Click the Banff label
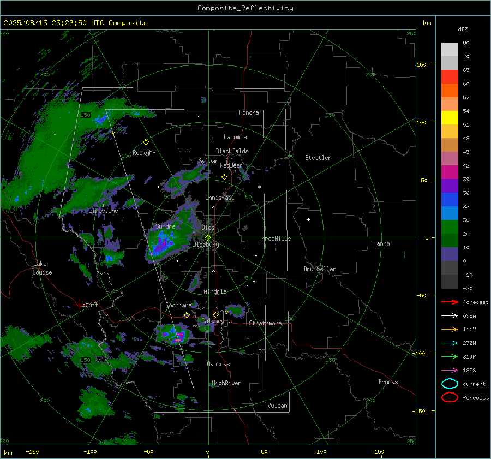 coord(90,305)
